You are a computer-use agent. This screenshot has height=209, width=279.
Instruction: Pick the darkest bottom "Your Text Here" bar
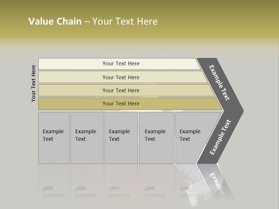pyautogui.click(x=121, y=104)
